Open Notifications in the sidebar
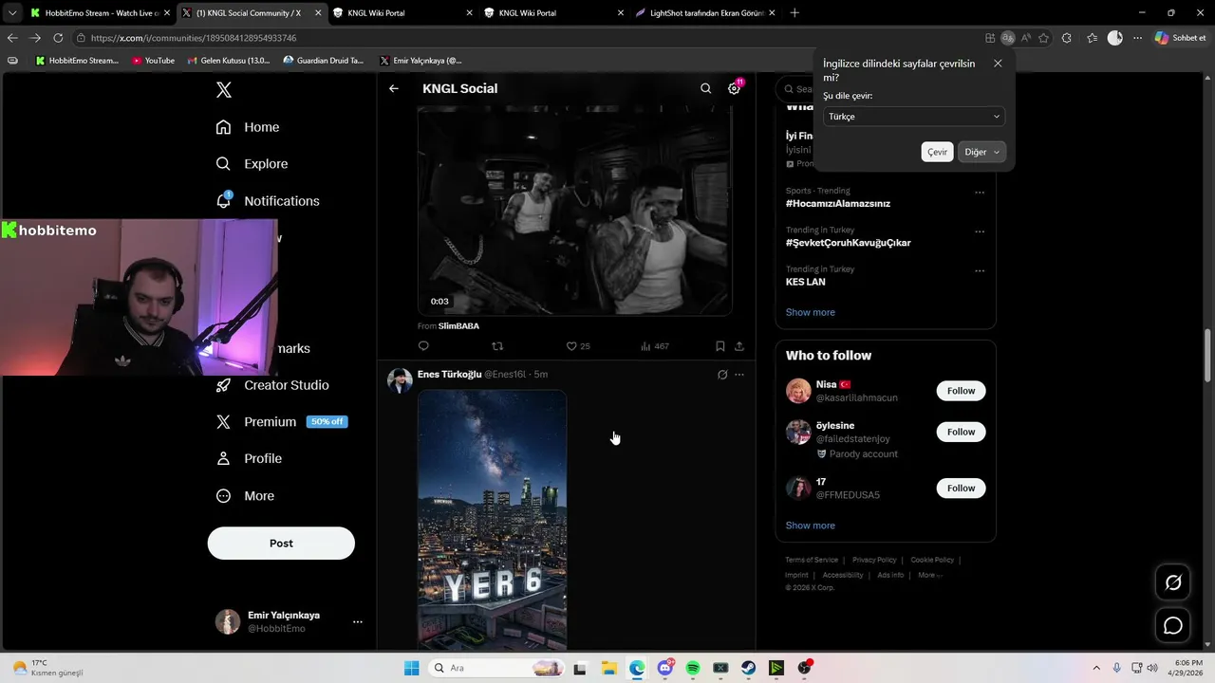This screenshot has height=683, width=1215. 268,201
